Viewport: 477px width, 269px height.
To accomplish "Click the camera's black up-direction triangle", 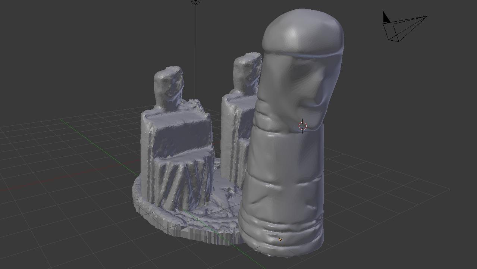I will pyautogui.click(x=386, y=18).
